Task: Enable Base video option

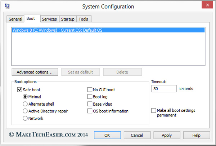Action: tap(90, 104)
